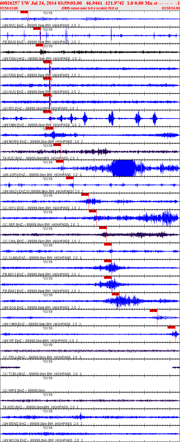Click the red pick flag on VIP trace
Viewport: 180px width, 442px height.
point(171,327)
